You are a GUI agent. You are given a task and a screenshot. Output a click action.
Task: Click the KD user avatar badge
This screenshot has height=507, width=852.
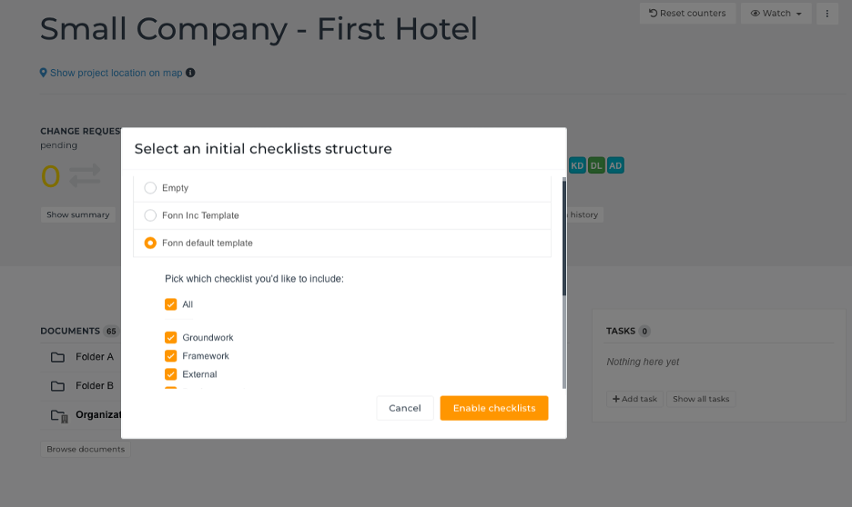(x=577, y=165)
